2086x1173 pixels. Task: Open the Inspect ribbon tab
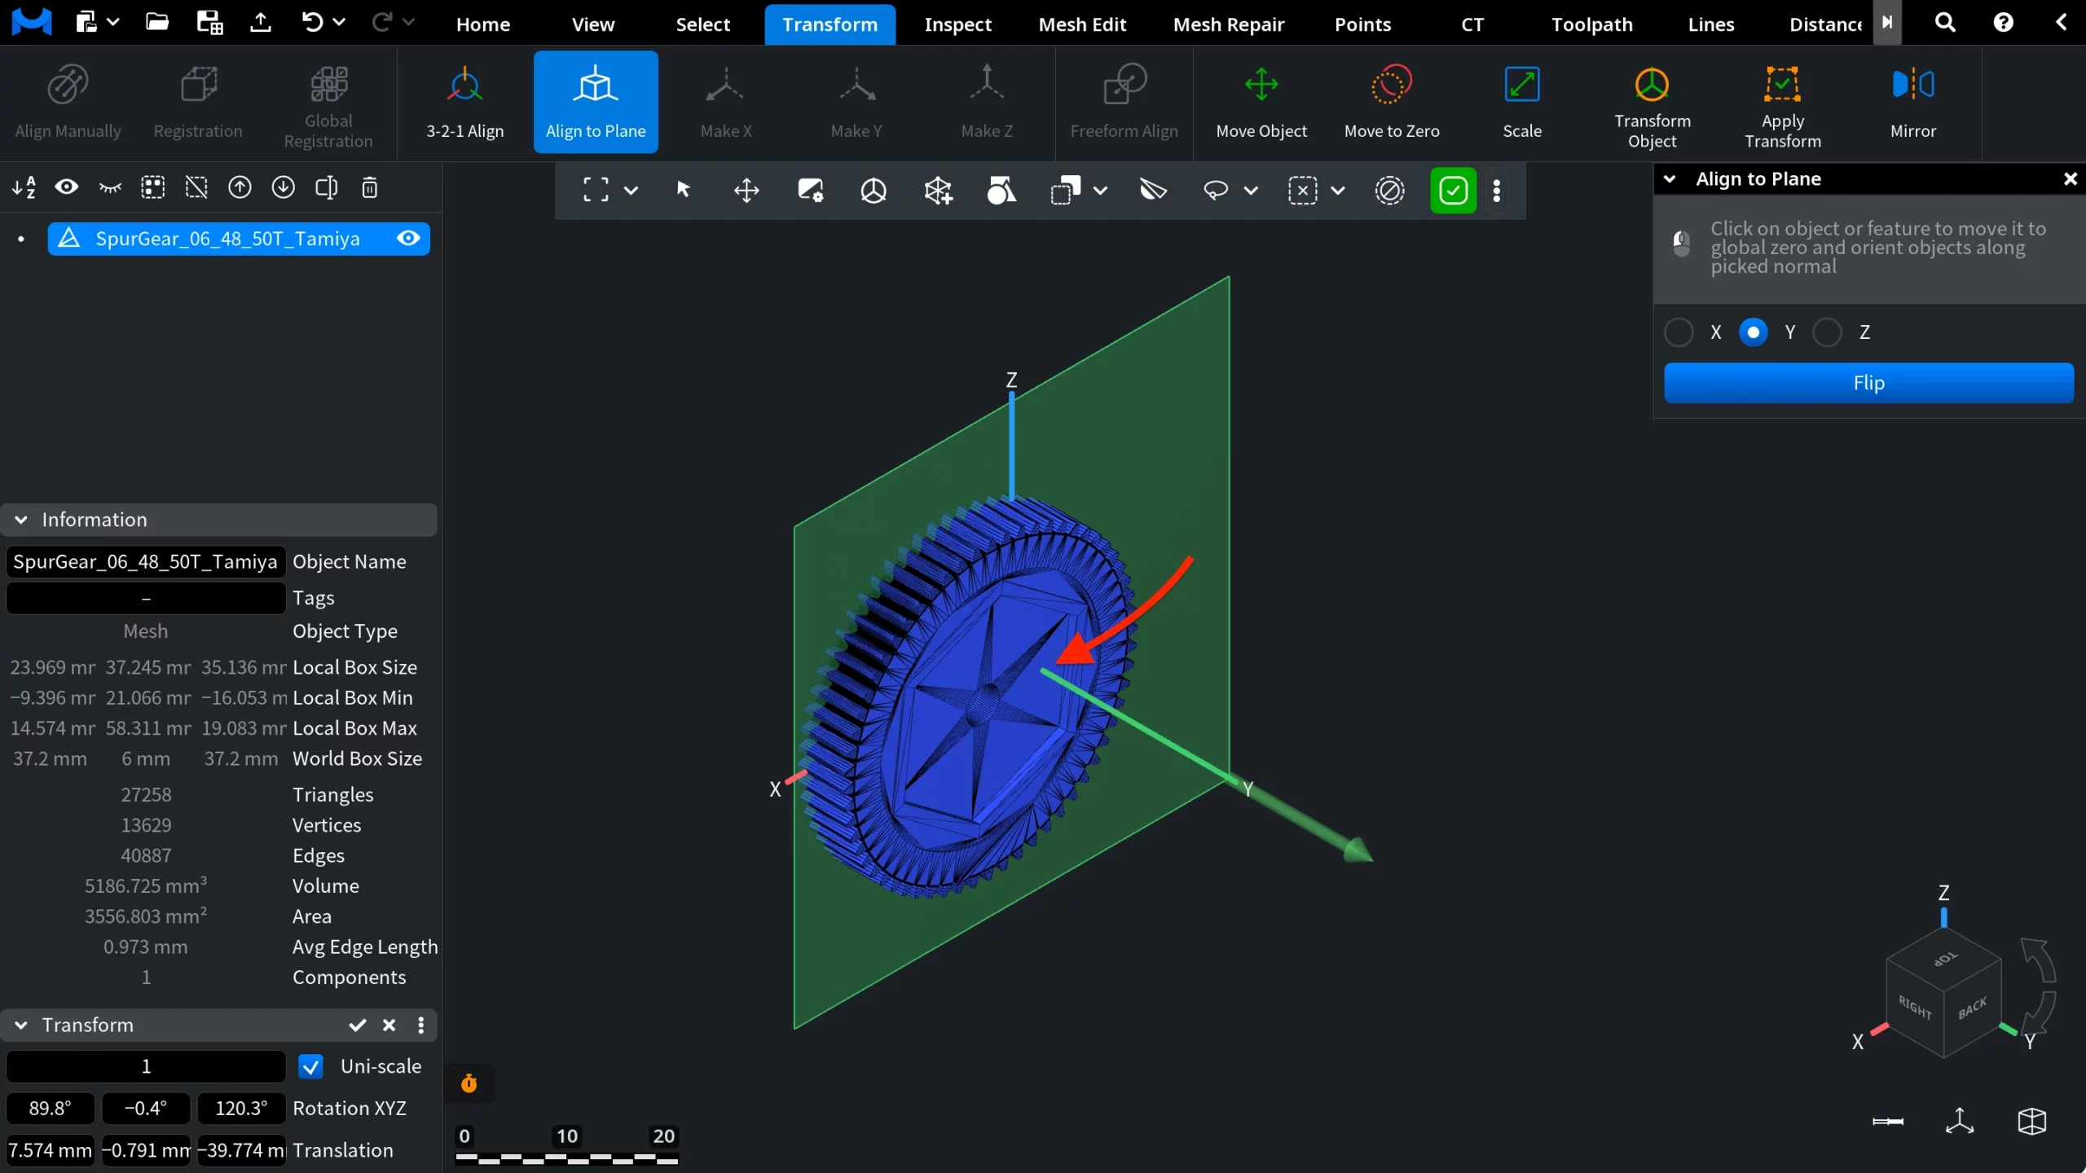click(957, 24)
